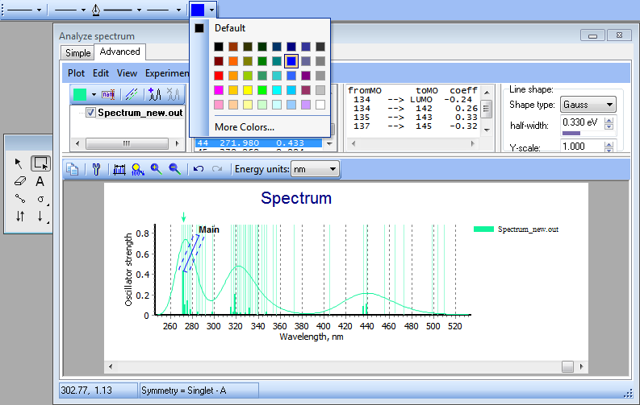Screen dimensions: 640x405
Task: Increase the Y-scale value stepper
Action: 609,144
